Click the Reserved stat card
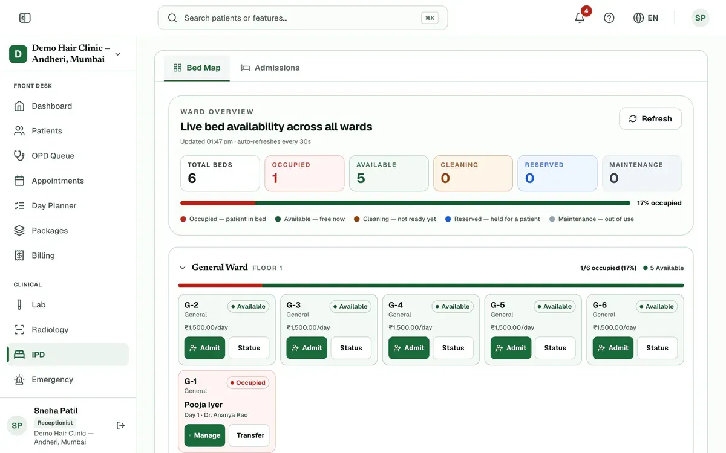Viewport: 726px width, 453px height. coord(558,174)
